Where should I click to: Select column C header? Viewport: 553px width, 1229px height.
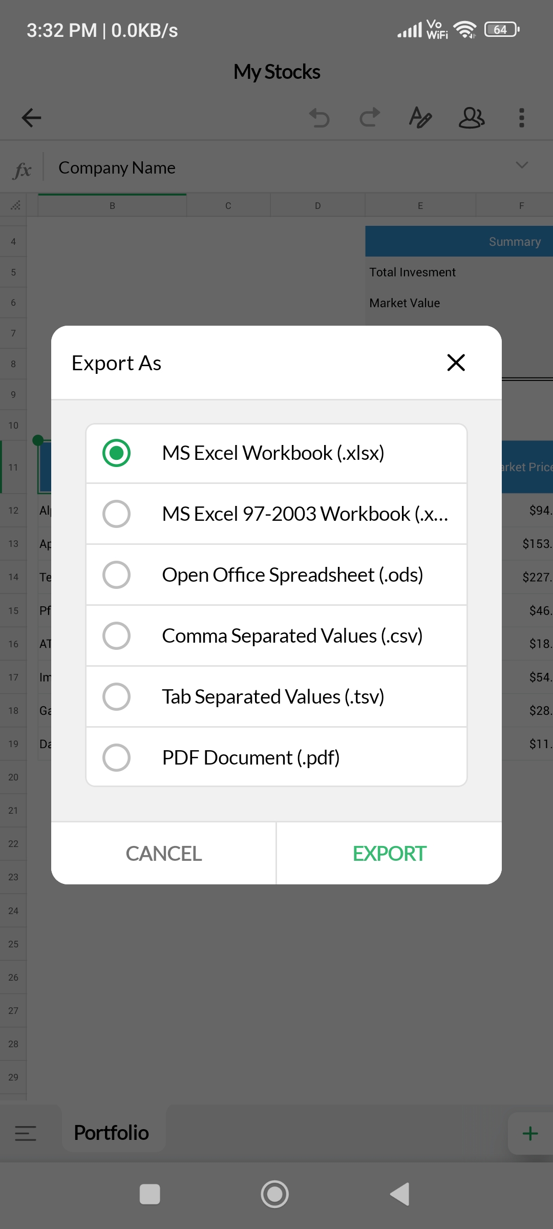228,205
